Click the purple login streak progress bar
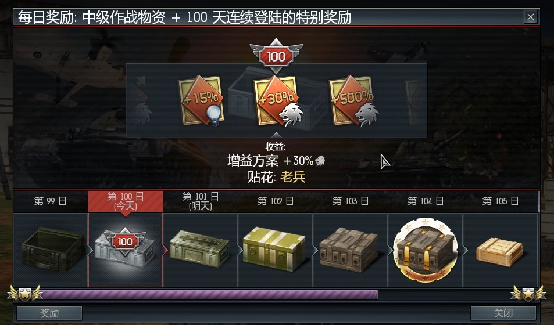The width and height of the screenshot is (554, 325). point(210,295)
